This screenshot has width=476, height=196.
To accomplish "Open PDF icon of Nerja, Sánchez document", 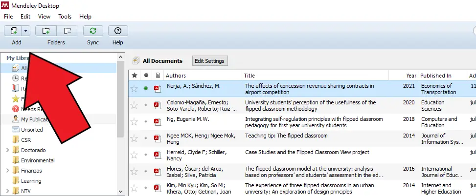I will [158, 89].
